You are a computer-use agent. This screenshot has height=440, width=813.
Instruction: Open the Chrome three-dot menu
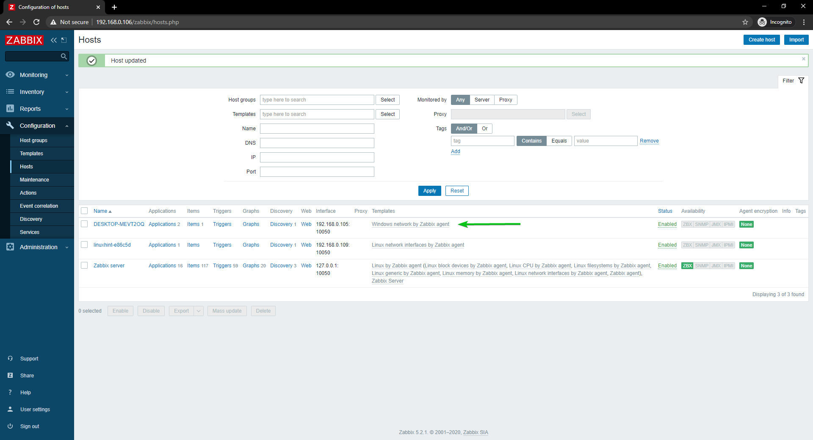click(x=804, y=22)
